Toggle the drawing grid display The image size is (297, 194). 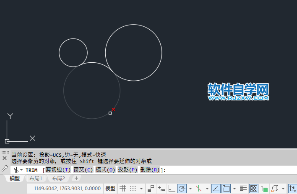coord(122,188)
